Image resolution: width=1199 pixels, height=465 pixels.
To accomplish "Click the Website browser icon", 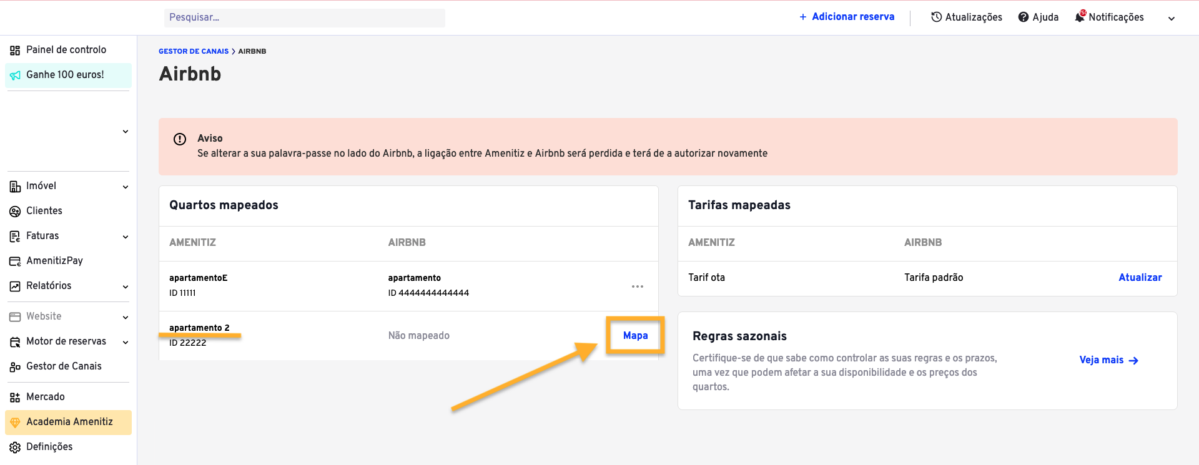I will point(15,317).
